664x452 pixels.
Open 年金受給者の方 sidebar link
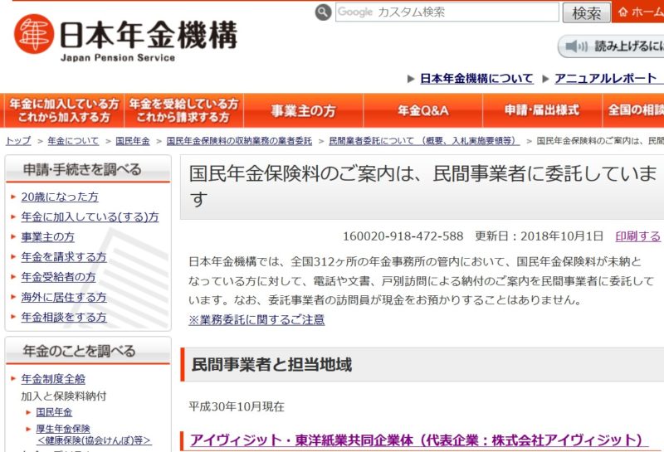(58, 277)
